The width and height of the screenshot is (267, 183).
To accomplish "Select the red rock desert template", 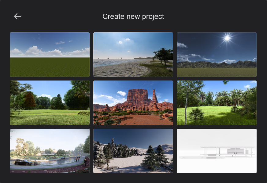I will tap(133, 103).
